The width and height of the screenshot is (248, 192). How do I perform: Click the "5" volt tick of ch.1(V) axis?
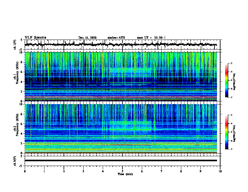pyautogui.click(x=22, y=40)
